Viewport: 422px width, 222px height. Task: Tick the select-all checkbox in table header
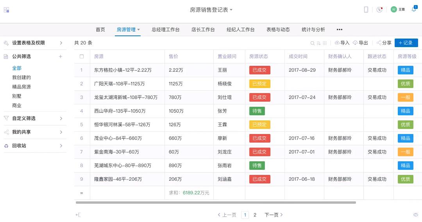point(82,56)
